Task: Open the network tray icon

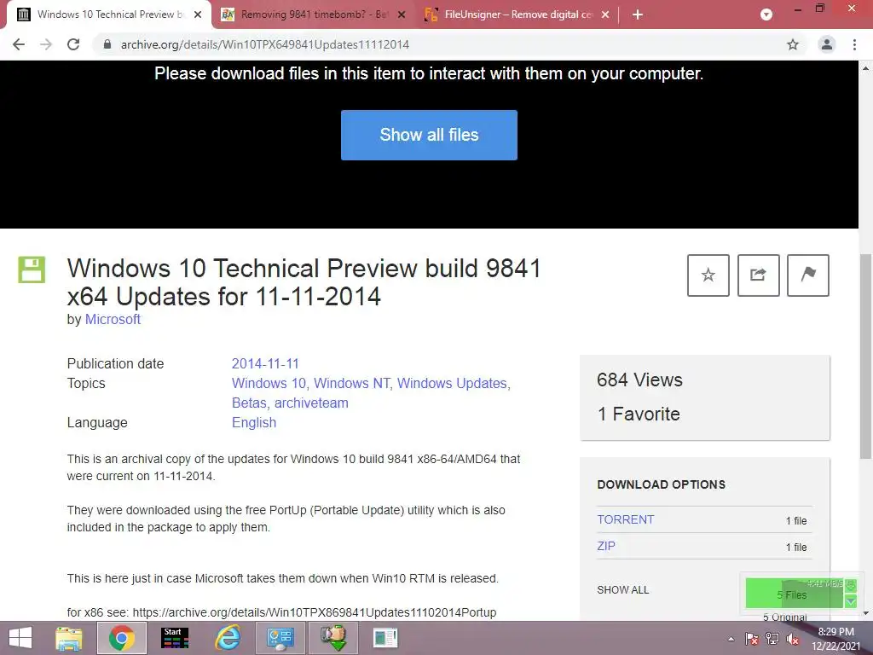Action: (772, 639)
